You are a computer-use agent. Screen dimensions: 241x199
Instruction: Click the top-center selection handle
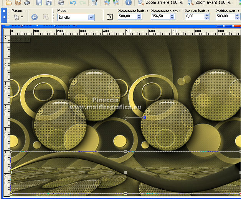pos(126,152)
